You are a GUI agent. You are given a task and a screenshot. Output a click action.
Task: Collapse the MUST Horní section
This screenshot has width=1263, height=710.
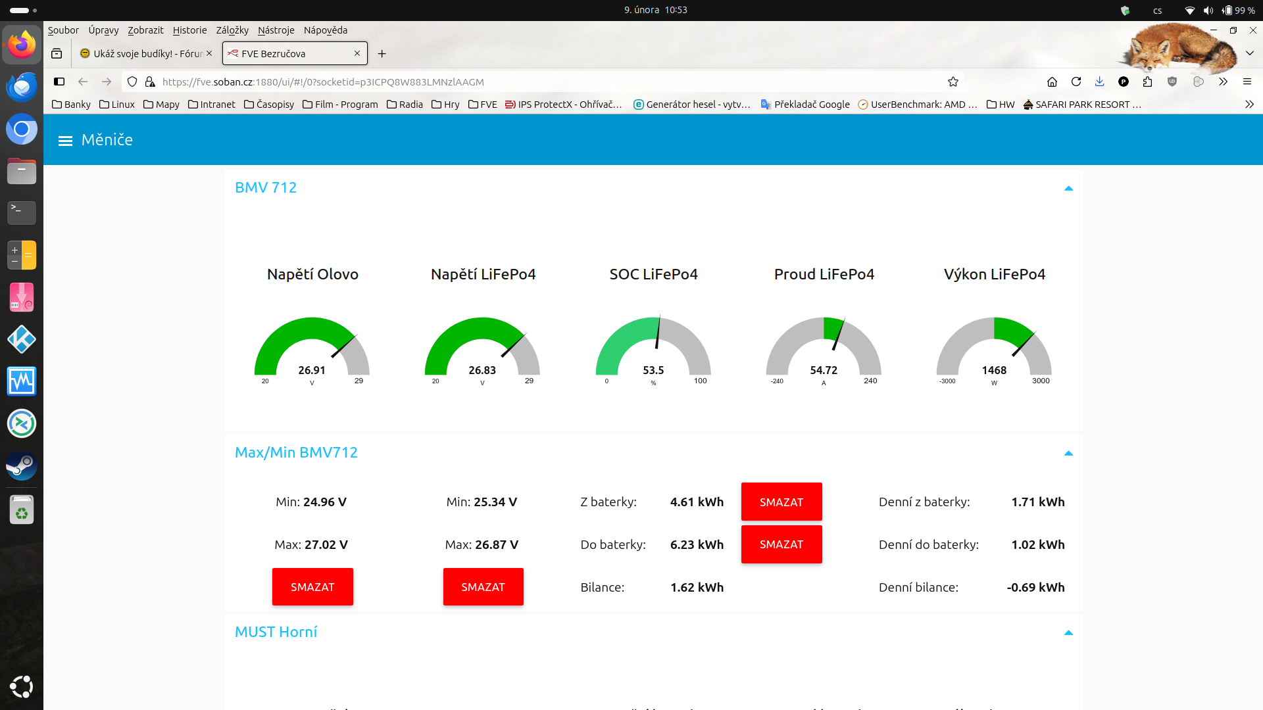pos(1068,633)
